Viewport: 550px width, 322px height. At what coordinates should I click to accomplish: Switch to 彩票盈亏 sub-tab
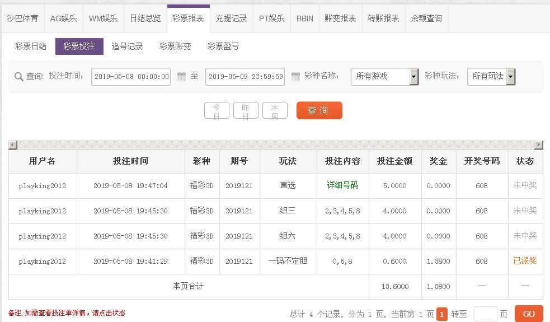[x=223, y=46]
